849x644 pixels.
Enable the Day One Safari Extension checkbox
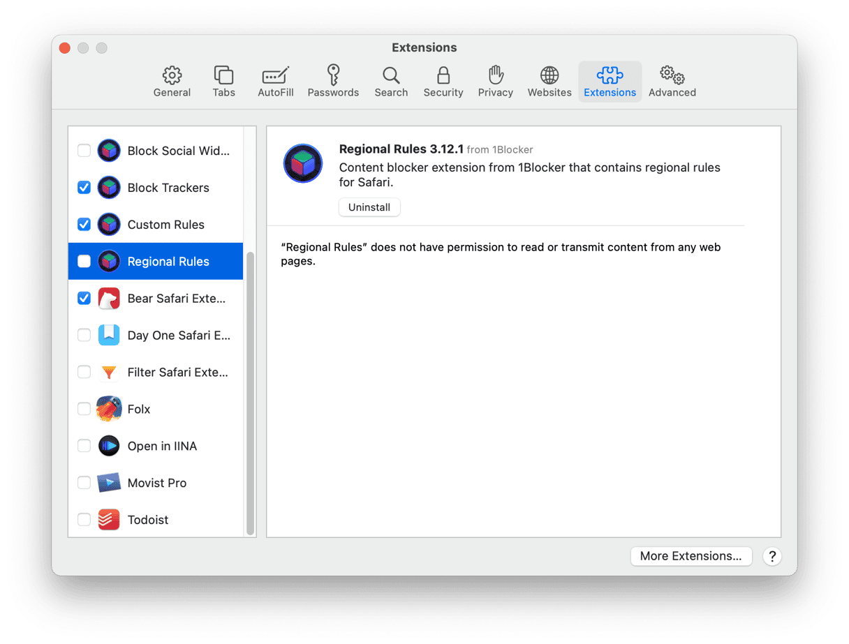pos(84,336)
